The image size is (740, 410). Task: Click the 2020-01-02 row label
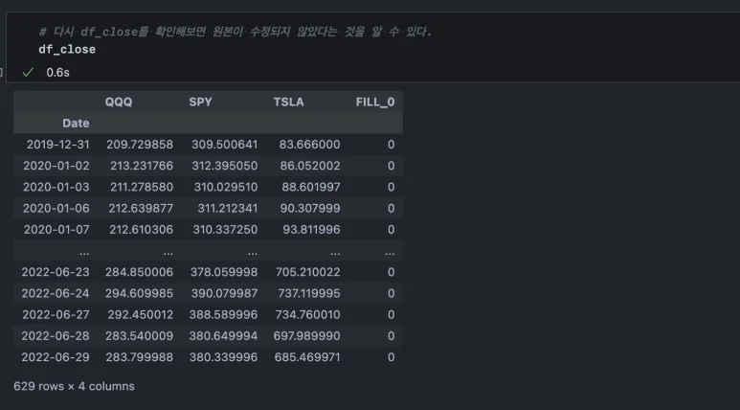click(55, 166)
